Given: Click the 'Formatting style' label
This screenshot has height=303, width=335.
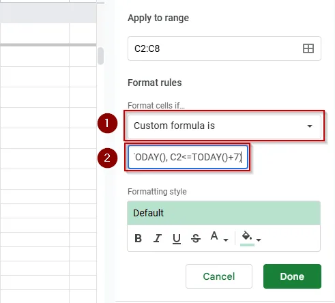Looking at the screenshot, I should pyautogui.click(x=157, y=192).
